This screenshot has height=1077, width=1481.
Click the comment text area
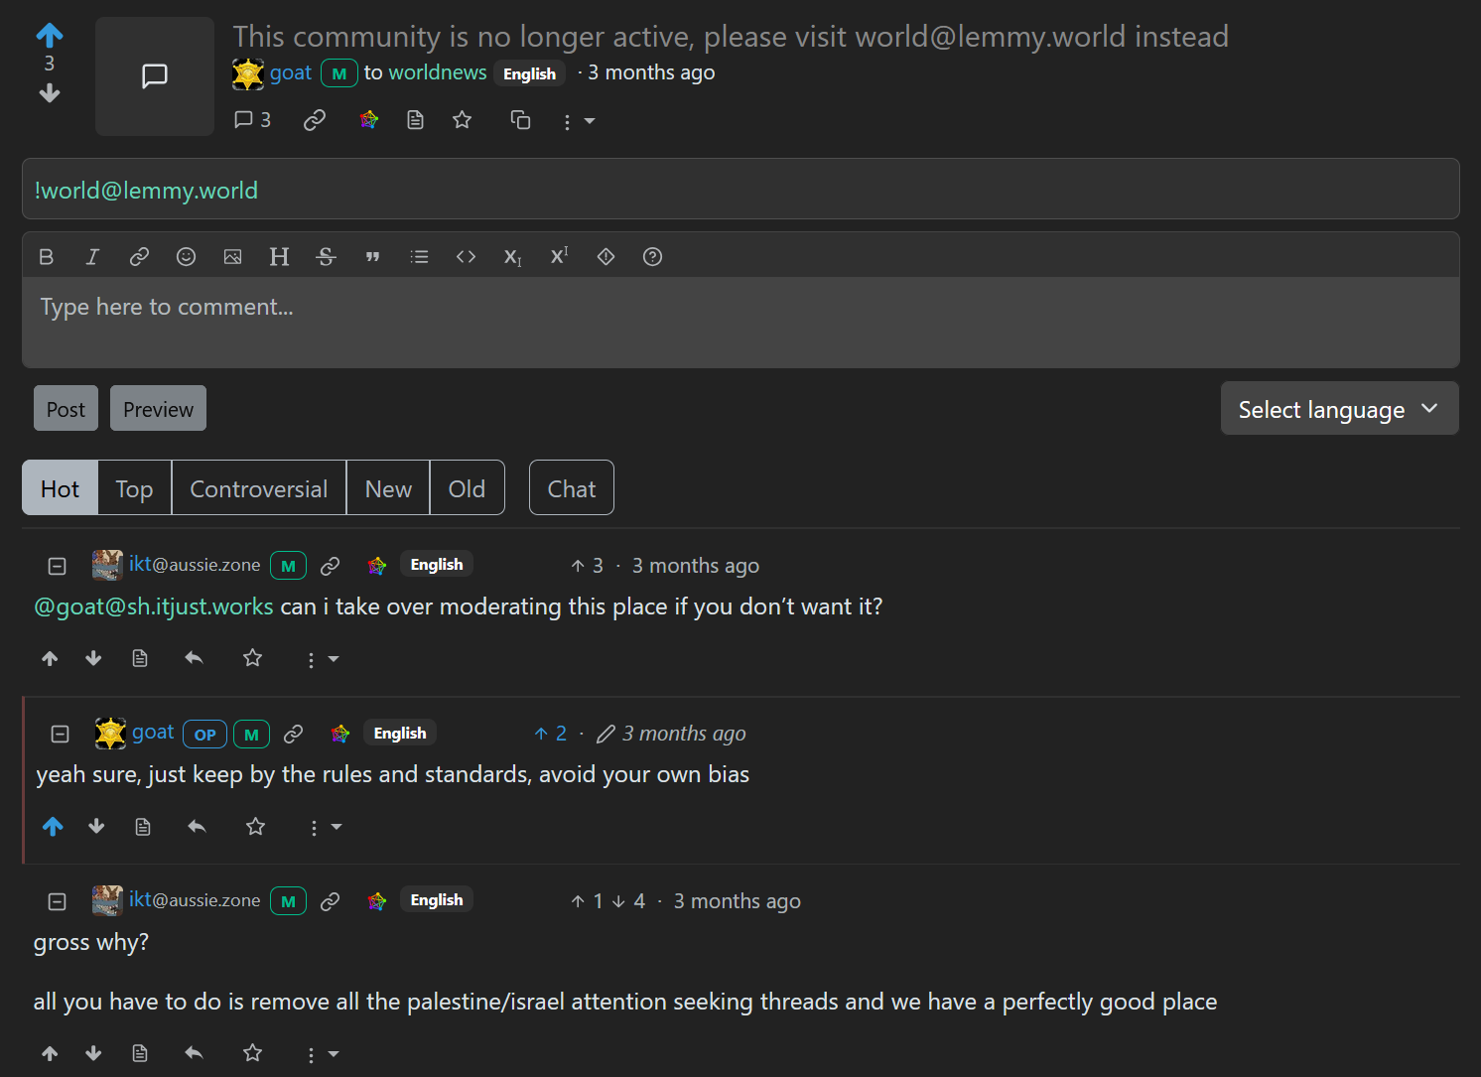pyautogui.click(x=740, y=323)
